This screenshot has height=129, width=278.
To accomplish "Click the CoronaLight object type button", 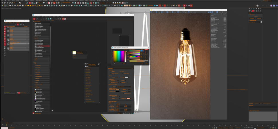I will [x=252, y=18].
